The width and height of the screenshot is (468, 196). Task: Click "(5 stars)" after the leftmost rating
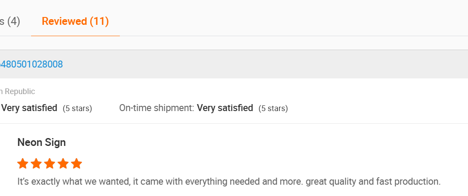(x=77, y=108)
